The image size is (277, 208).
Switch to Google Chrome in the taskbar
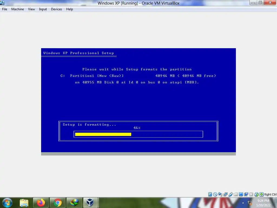[58, 203]
